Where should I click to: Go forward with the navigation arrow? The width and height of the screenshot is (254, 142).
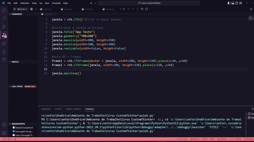click(x=95, y=3)
